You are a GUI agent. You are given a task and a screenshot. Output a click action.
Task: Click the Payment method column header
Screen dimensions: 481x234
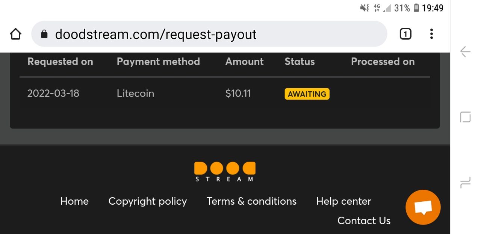(158, 62)
